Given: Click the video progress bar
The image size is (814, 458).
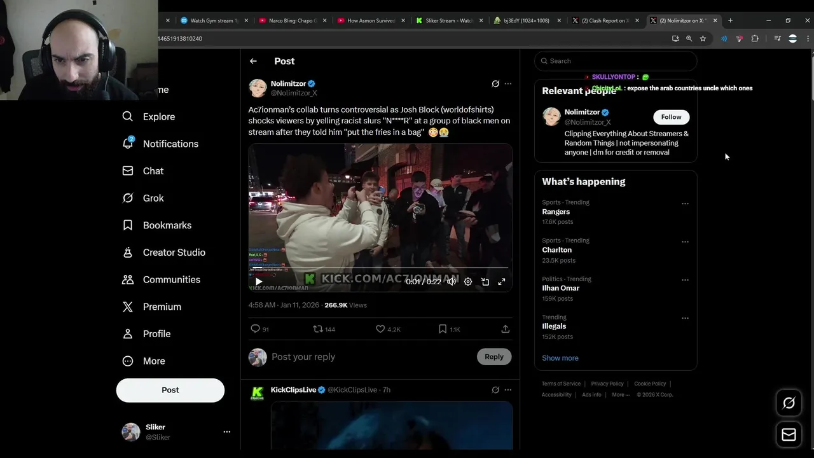Looking at the screenshot, I should point(380,269).
